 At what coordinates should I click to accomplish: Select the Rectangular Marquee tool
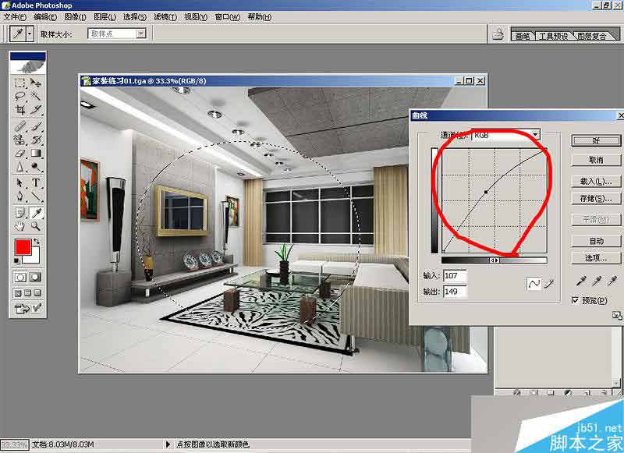pyautogui.click(x=20, y=83)
